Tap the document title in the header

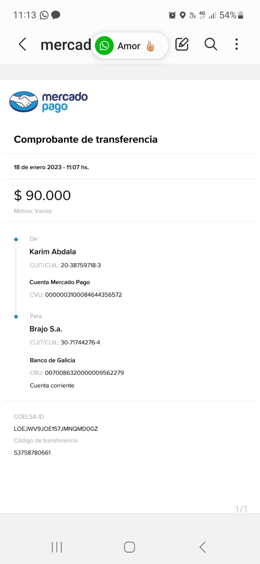click(66, 45)
